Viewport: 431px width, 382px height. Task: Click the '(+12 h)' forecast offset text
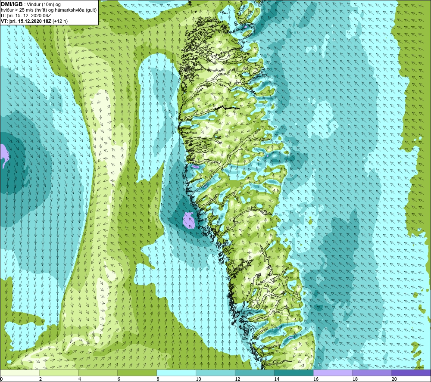pyautogui.click(x=60, y=21)
